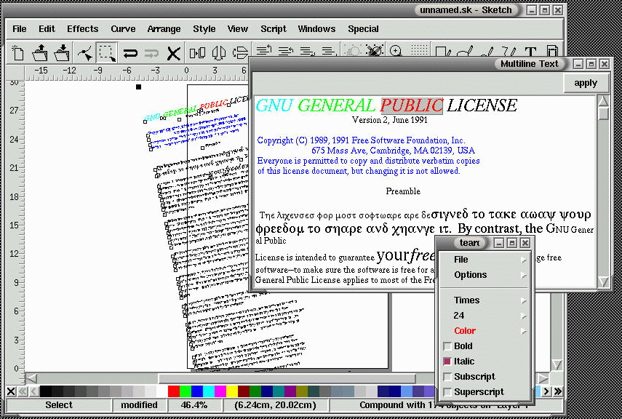Open the Script menu
The height and width of the screenshot is (419, 622).
coord(274,29)
